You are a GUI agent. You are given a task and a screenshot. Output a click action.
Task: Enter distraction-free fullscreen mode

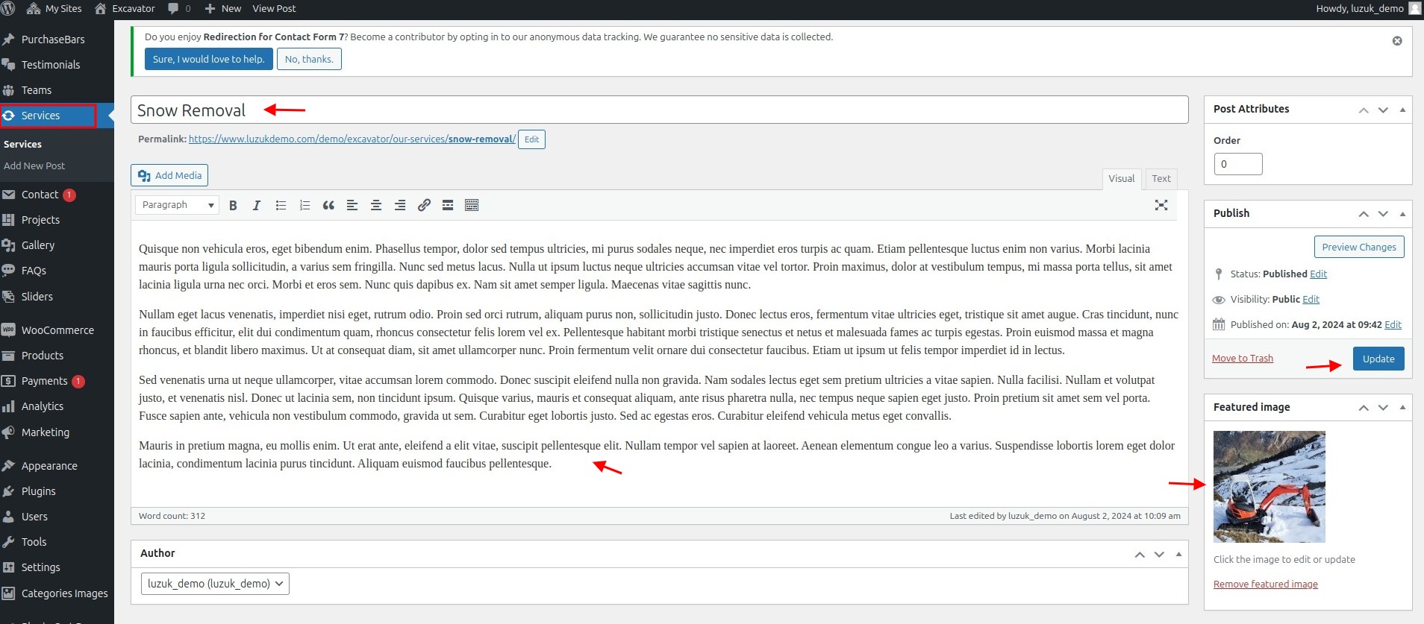(x=1161, y=205)
